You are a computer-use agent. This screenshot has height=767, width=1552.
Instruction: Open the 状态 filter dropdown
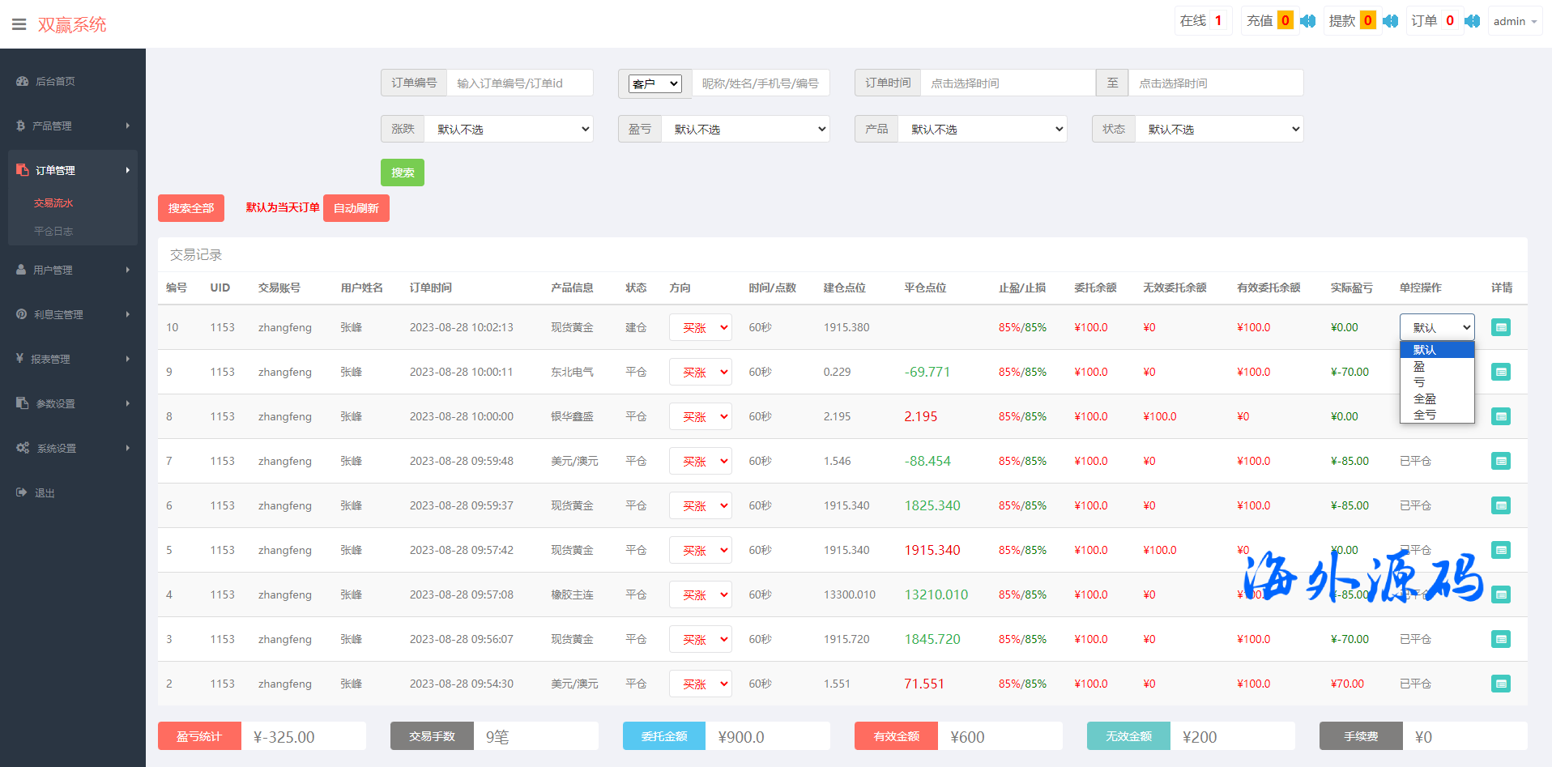tap(1219, 130)
